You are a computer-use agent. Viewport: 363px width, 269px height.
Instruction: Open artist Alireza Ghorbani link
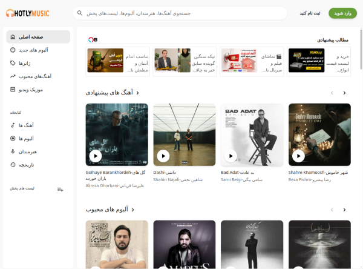pyautogui.click(x=115, y=185)
